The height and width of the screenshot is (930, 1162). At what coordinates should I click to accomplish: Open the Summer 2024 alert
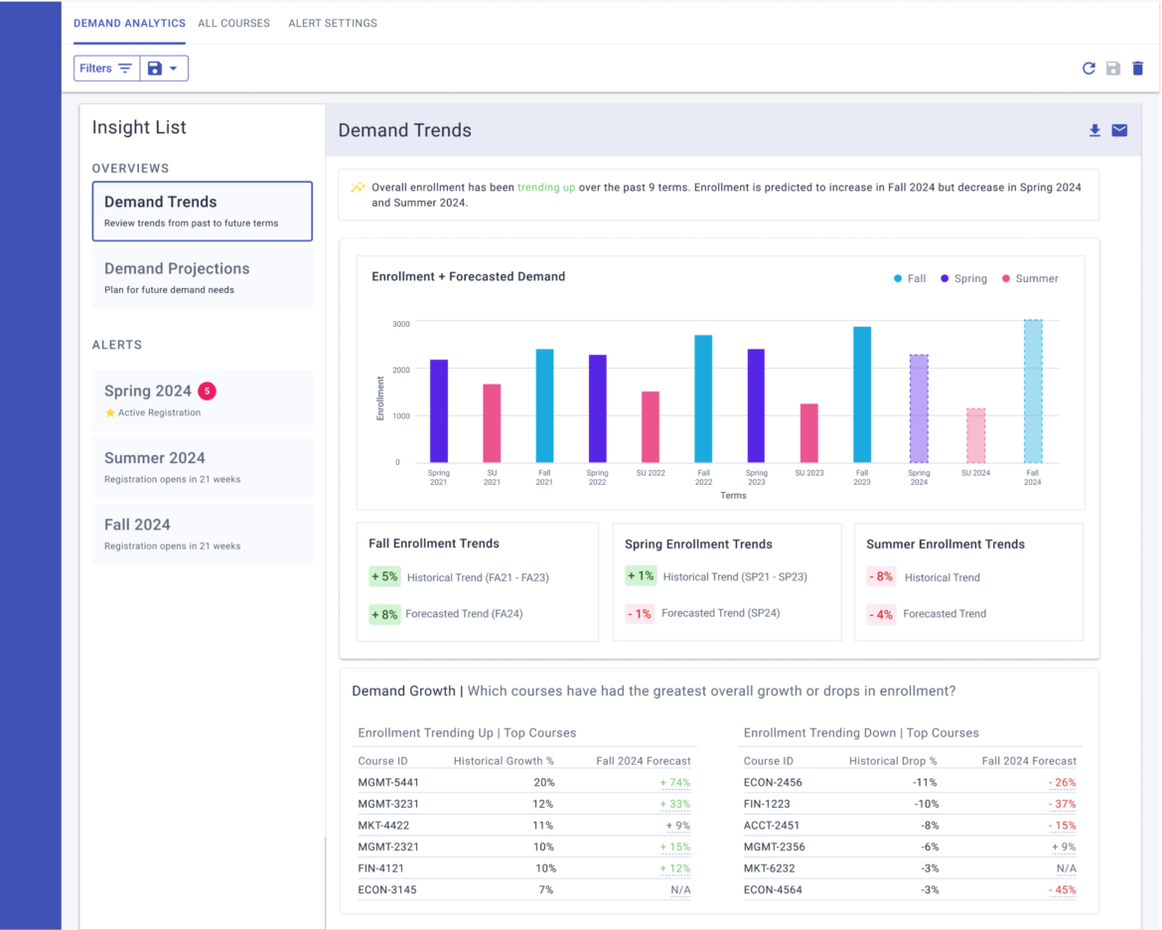203,467
